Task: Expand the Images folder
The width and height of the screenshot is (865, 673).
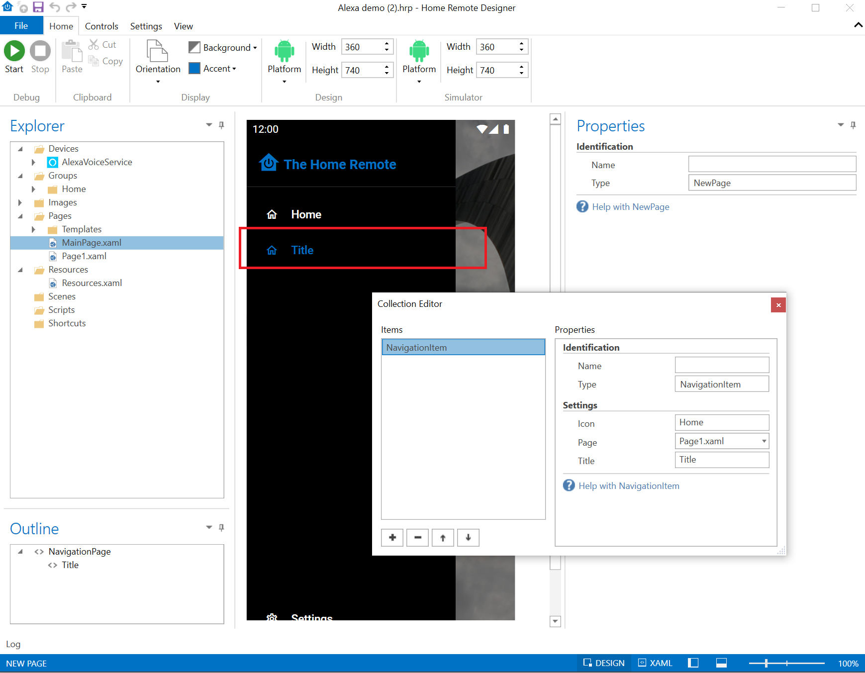Action: [x=20, y=202]
